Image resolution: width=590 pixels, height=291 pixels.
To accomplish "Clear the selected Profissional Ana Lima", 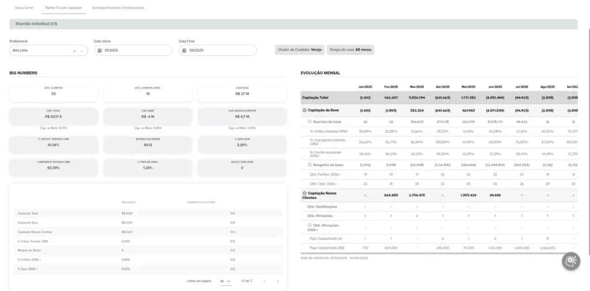I will pyautogui.click(x=74, y=51).
